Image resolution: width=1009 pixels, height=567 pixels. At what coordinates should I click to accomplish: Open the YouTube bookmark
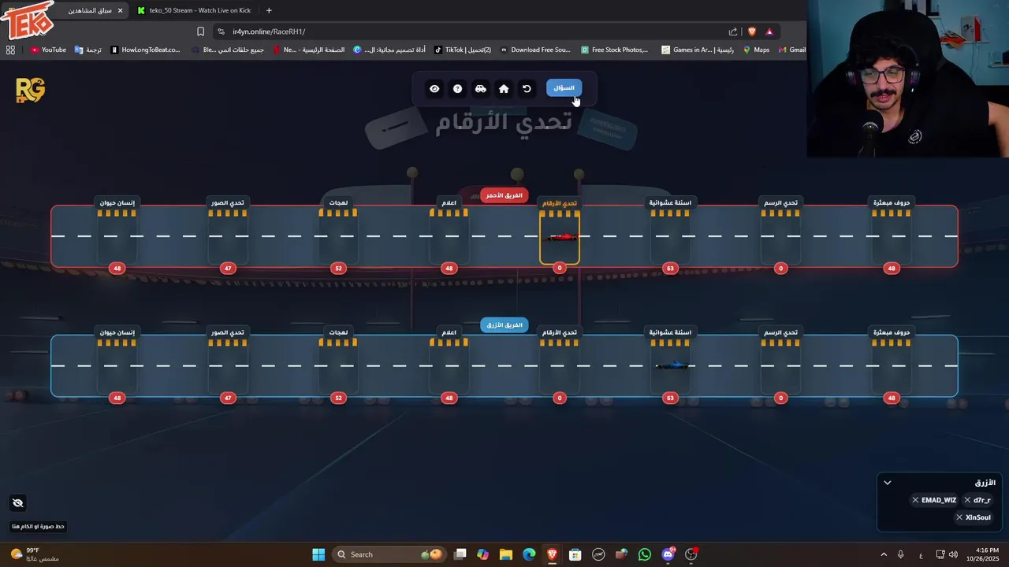click(48, 50)
